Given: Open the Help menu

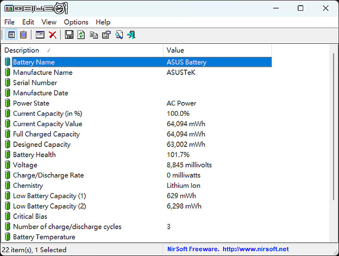Looking at the screenshot, I should (103, 22).
